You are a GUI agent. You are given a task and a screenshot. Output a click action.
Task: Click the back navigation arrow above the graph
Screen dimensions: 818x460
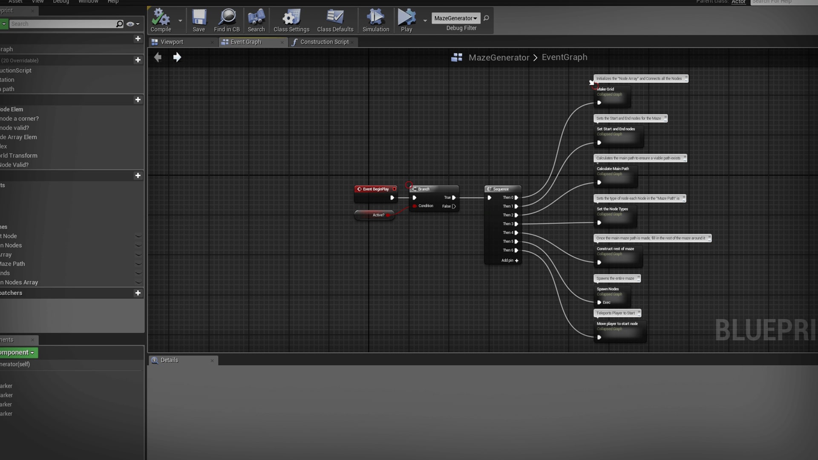(x=157, y=57)
